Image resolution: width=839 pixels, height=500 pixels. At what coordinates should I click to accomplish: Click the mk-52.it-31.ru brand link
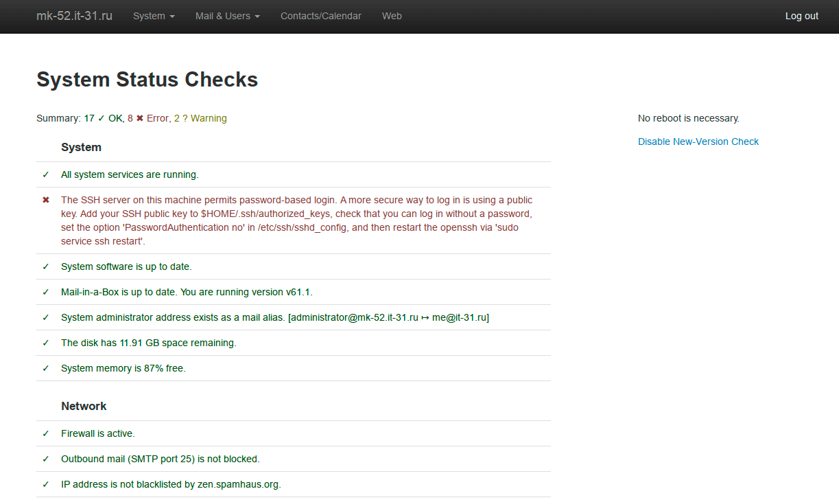click(x=74, y=16)
